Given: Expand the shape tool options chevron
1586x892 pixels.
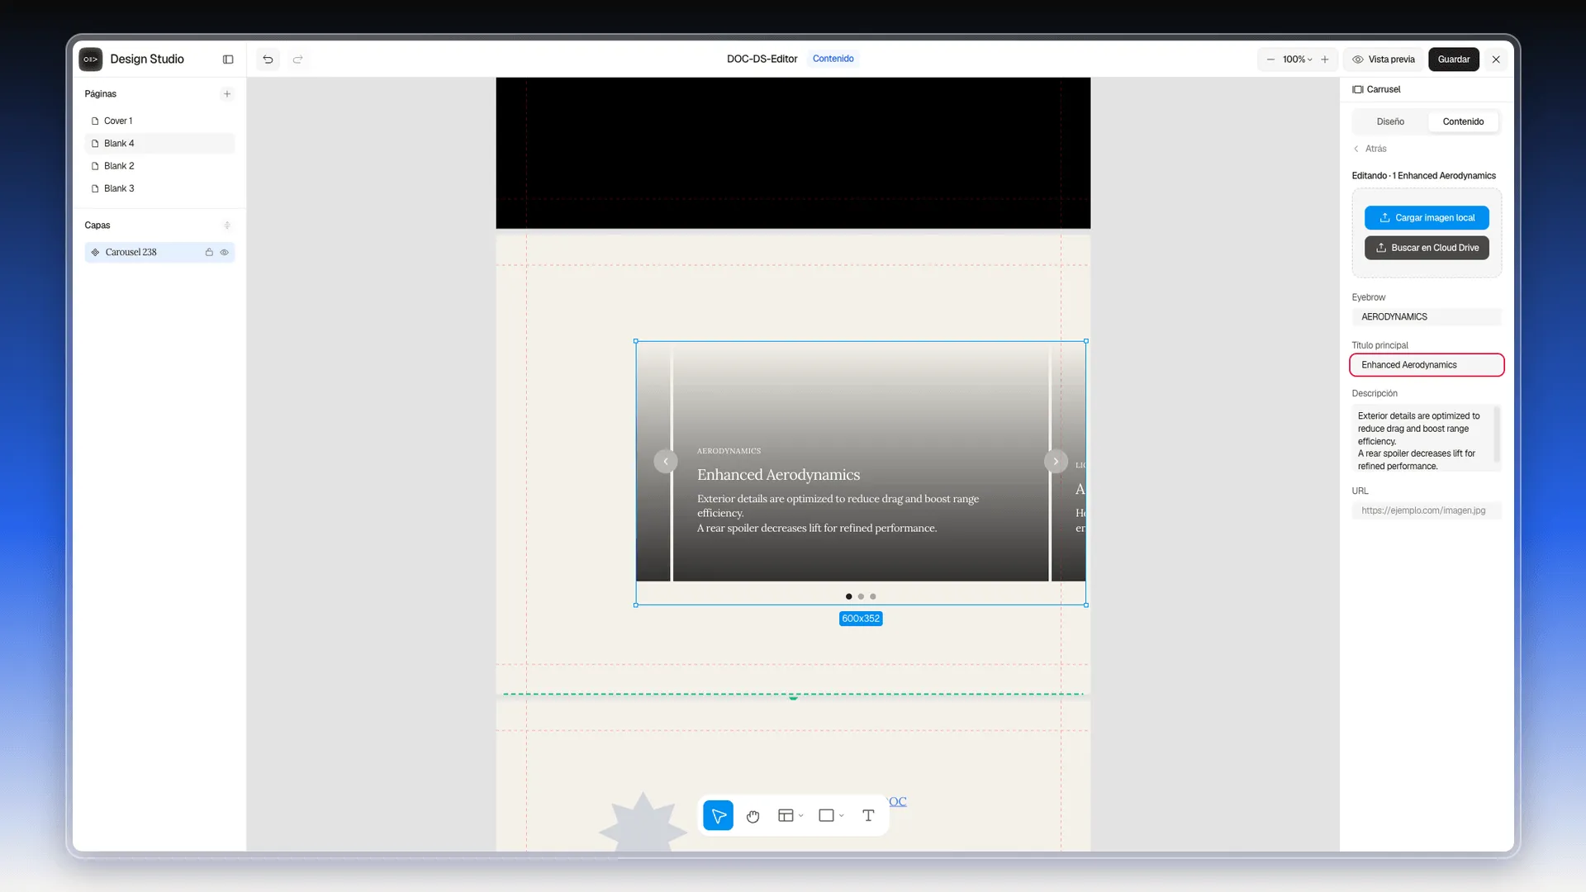Looking at the screenshot, I should coord(842,816).
